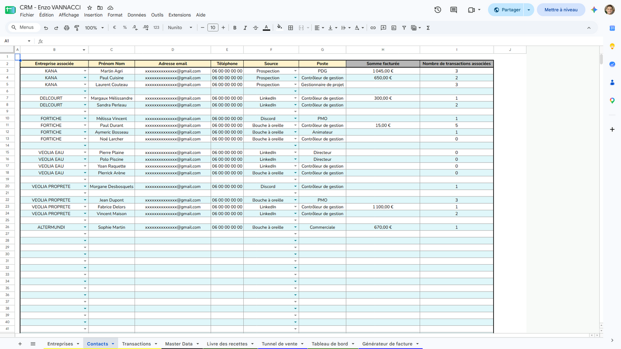The width and height of the screenshot is (621, 349).
Task: Select the Somme facturée header cell
Action: point(383,64)
